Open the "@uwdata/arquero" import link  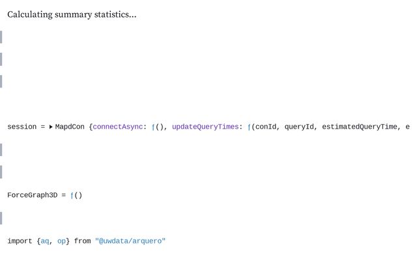point(130,241)
